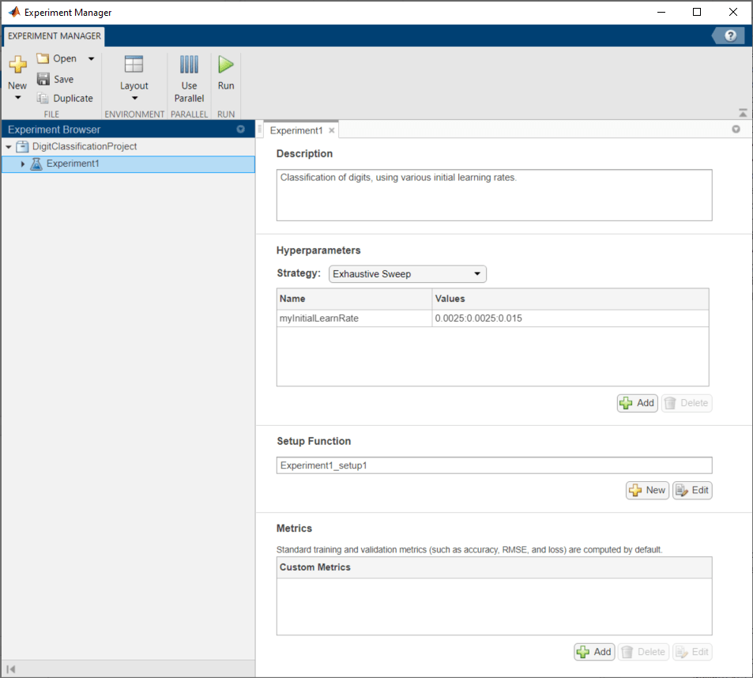This screenshot has height=678, width=753.
Task: Open the Layout dropdown arrow
Action: pyautogui.click(x=134, y=99)
